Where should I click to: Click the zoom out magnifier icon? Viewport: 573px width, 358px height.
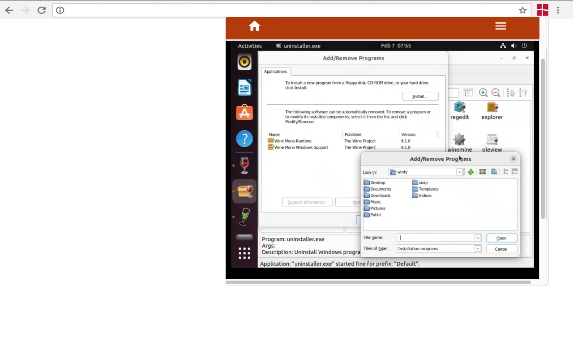[x=496, y=93]
